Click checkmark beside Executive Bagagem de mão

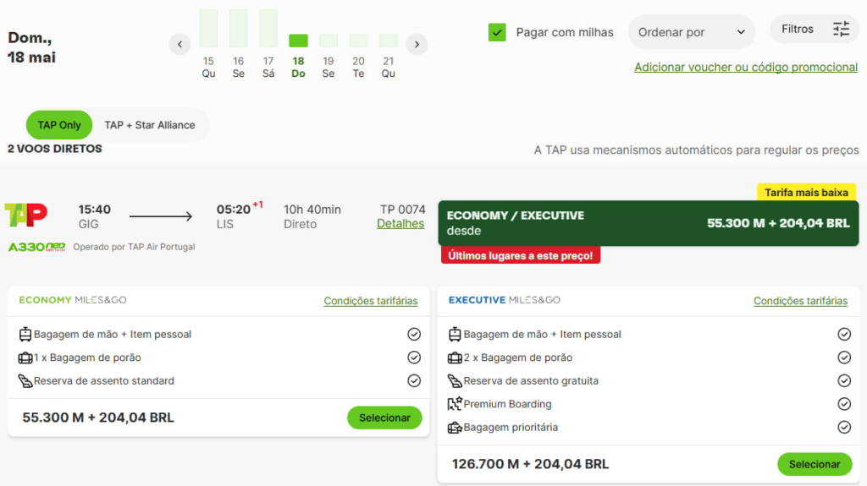pyautogui.click(x=844, y=334)
